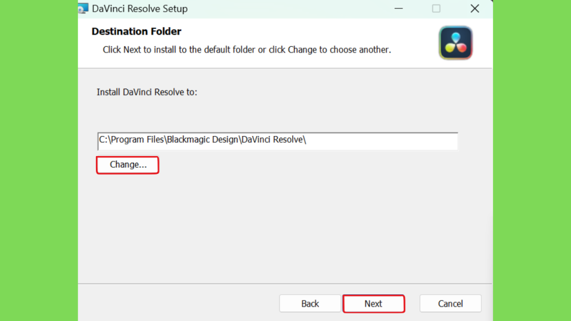Click the 'Install DaVinci Resolve to:' label

[x=147, y=92]
